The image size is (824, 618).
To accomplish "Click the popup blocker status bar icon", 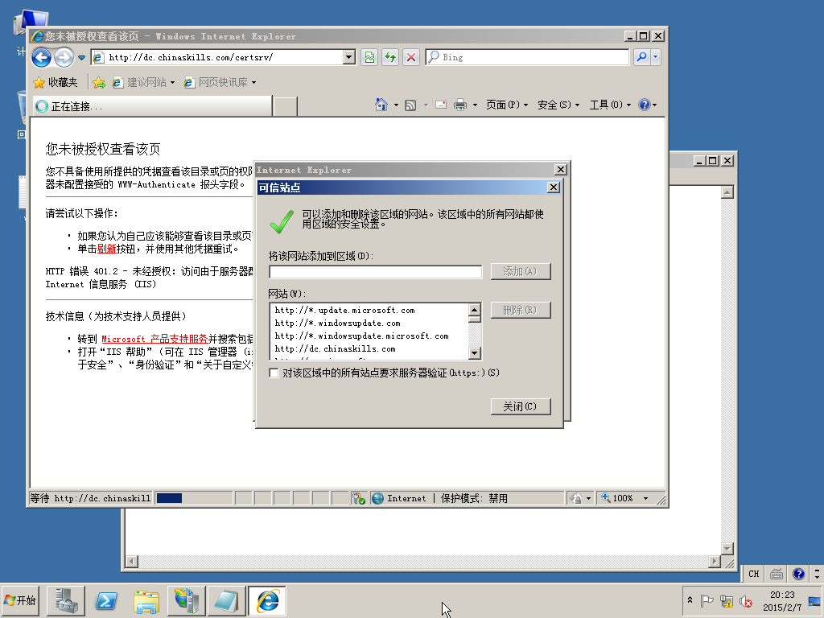I will click(x=359, y=498).
